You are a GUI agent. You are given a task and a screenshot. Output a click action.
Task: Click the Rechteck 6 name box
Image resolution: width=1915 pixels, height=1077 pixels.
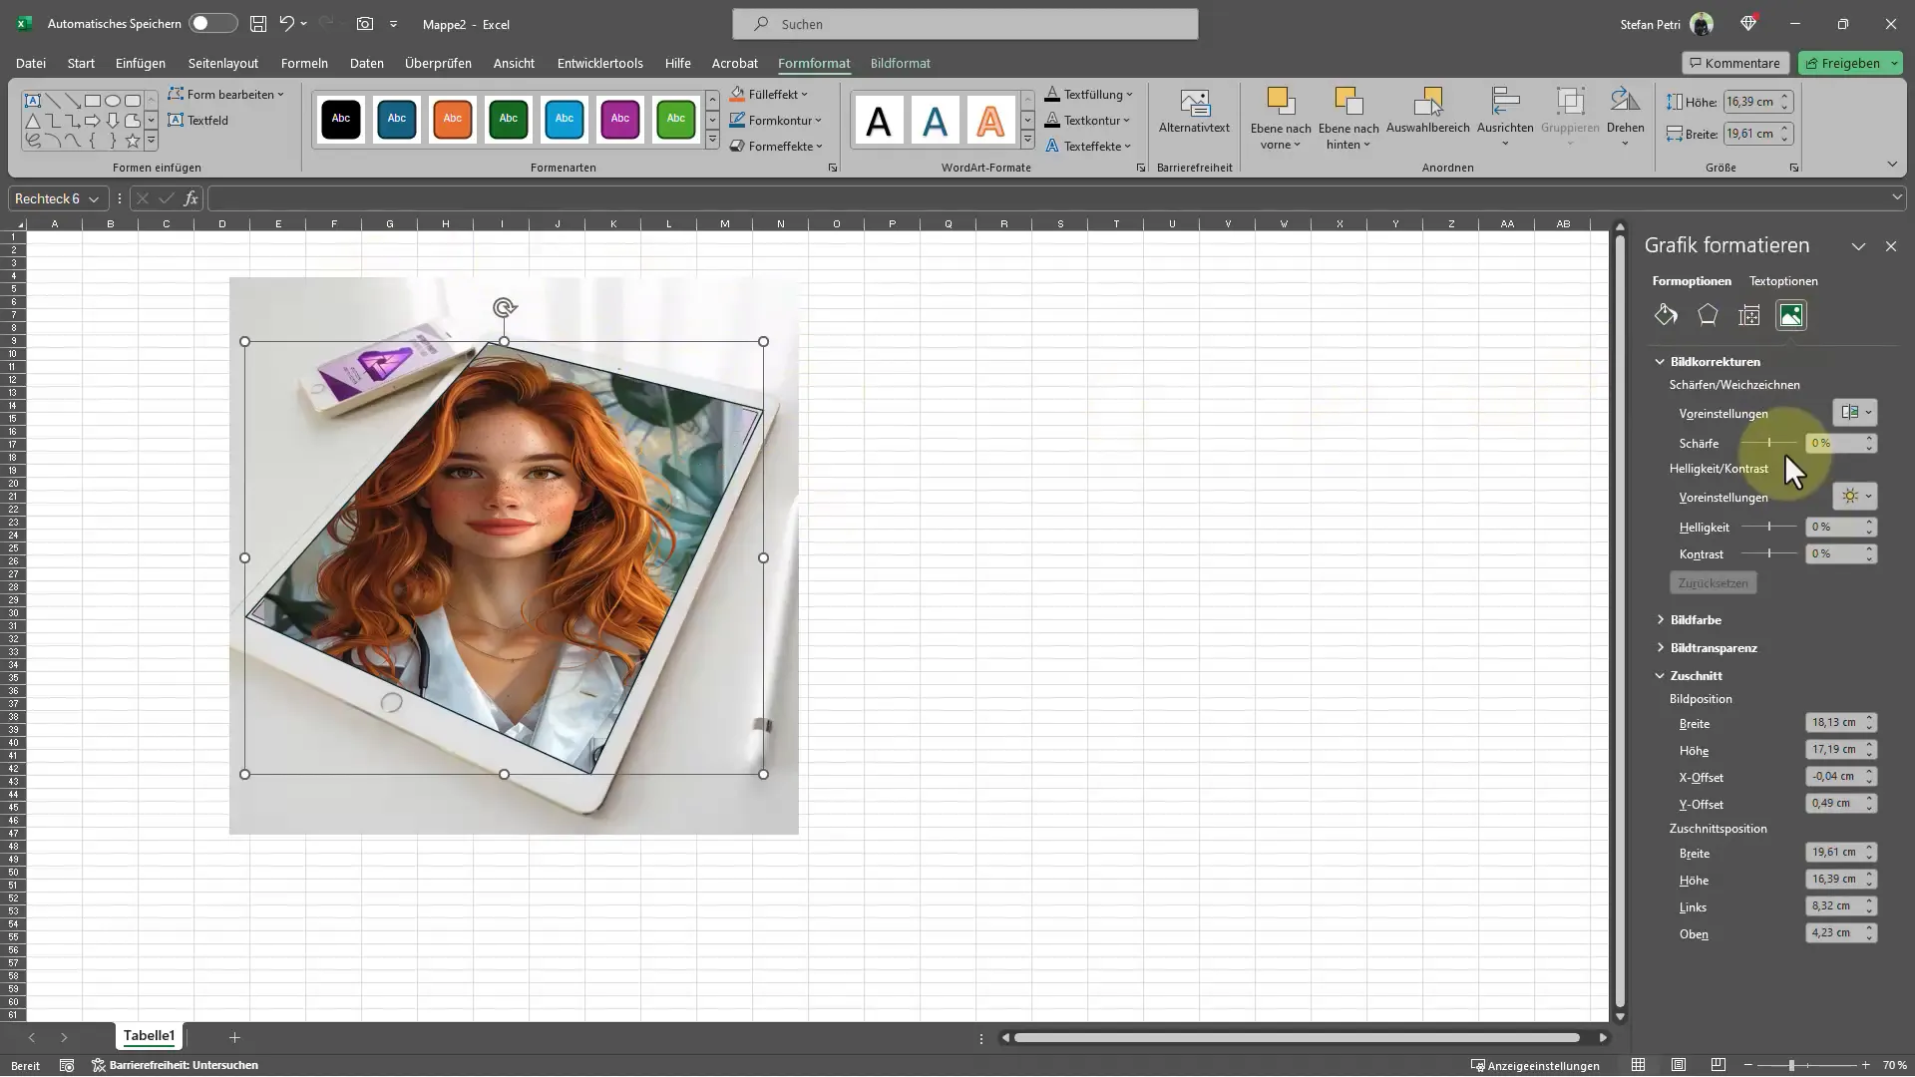click(x=47, y=198)
